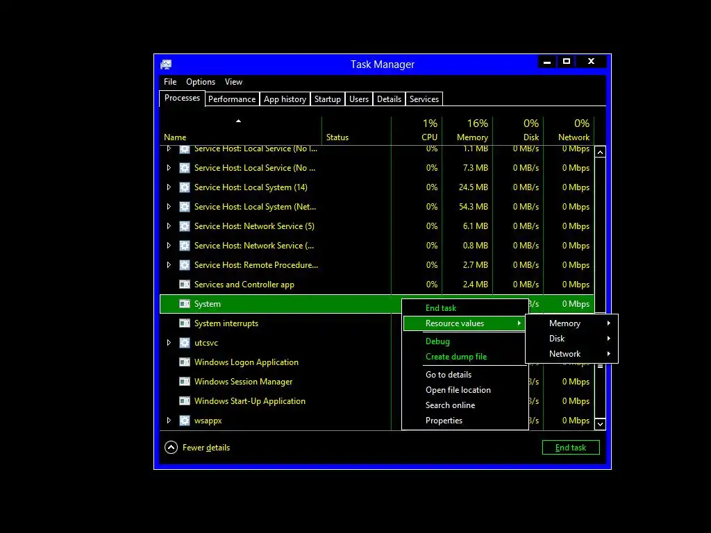Choose Search online in the context menu

coord(465,405)
